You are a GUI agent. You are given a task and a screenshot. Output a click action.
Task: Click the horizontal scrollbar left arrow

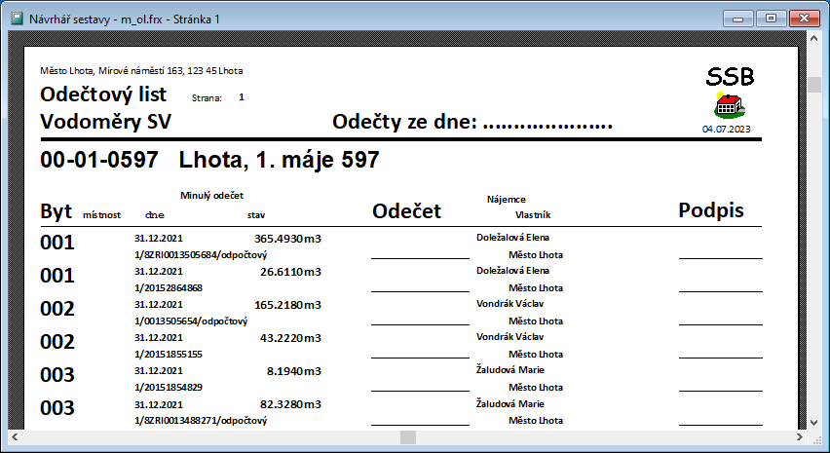tap(15, 436)
